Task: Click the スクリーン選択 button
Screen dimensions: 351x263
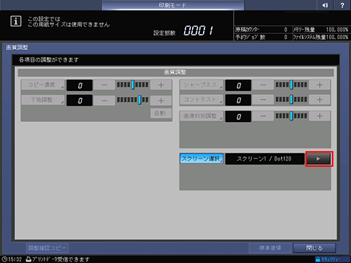Action: click(202, 159)
